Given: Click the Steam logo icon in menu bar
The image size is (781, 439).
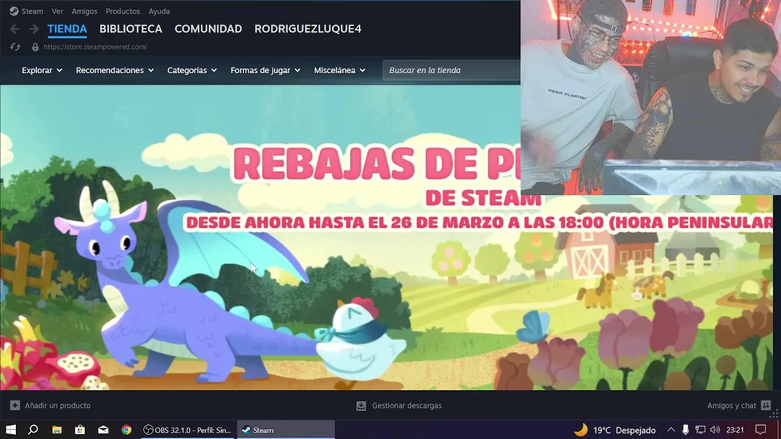Looking at the screenshot, I should point(13,11).
